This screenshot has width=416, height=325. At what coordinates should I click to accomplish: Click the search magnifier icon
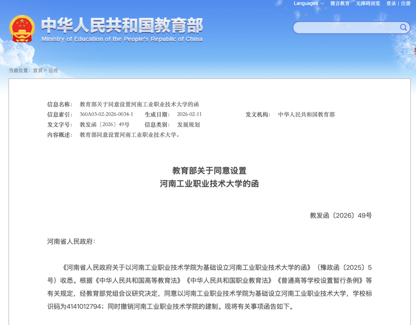(x=403, y=27)
